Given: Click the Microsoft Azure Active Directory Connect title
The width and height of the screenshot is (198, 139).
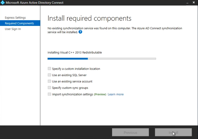Looking at the screenshot, I should coord(35,3).
